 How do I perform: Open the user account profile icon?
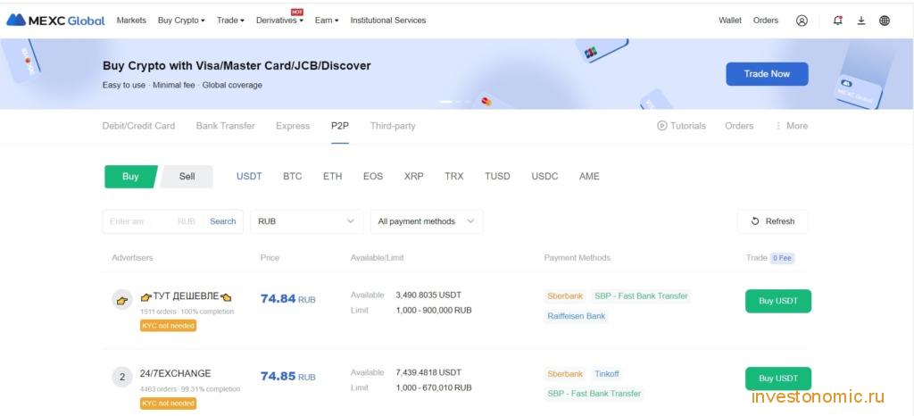[802, 21]
